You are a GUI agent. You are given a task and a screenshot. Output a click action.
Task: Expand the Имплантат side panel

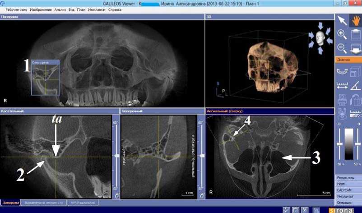click(x=348, y=196)
